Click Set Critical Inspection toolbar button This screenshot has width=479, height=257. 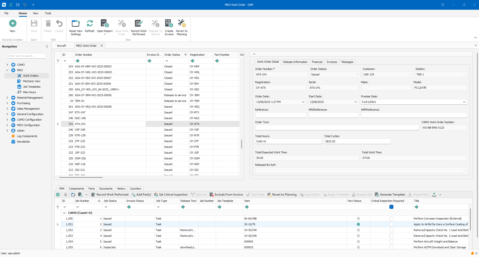click(x=171, y=195)
